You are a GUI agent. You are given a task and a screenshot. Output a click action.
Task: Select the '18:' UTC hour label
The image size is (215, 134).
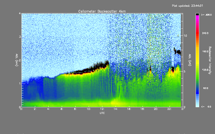click(142, 109)
